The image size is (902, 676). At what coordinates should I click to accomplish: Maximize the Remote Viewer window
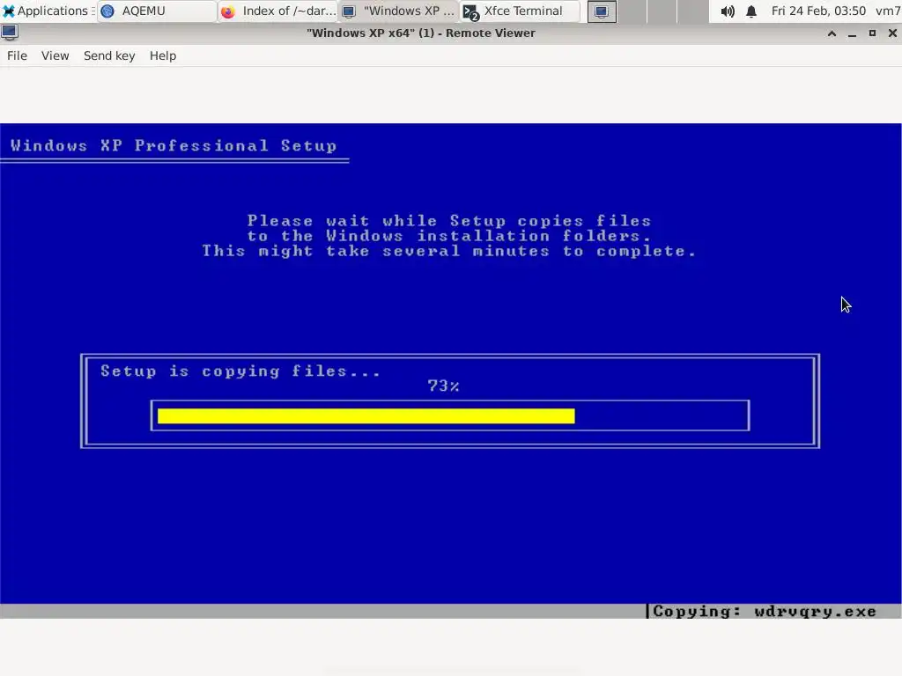[872, 33]
